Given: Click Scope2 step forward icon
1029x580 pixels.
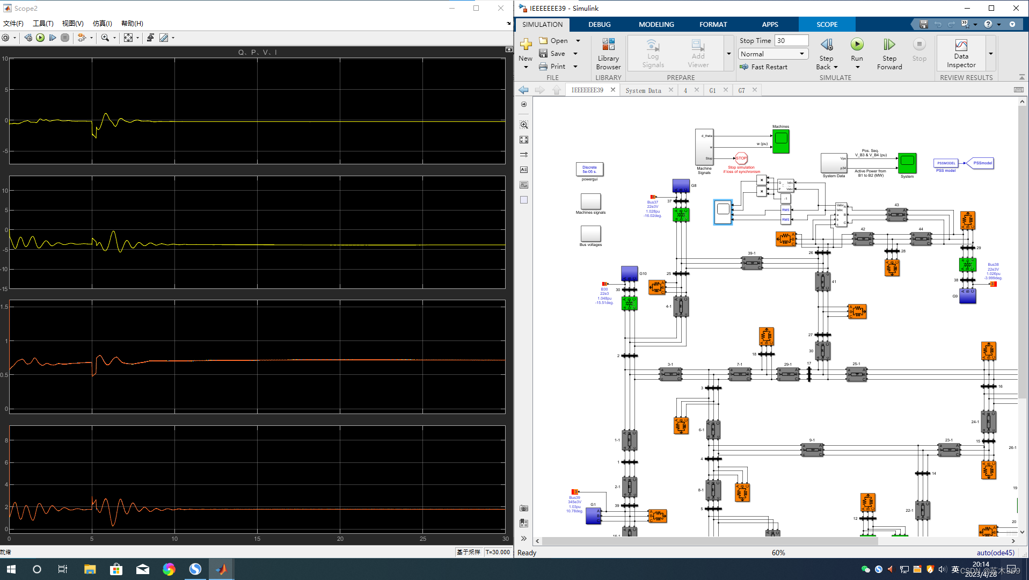Looking at the screenshot, I should pyautogui.click(x=53, y=38).
